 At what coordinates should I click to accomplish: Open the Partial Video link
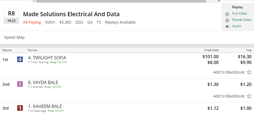click(242, 20)
